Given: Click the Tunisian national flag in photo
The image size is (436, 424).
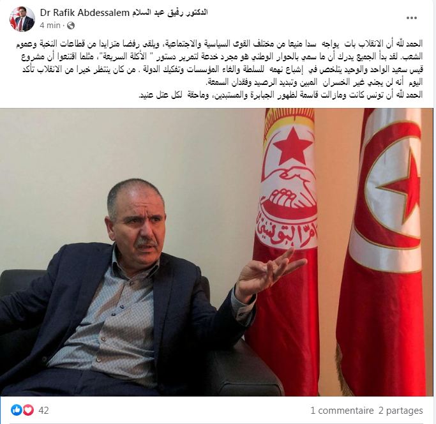Looking at the screenshot, I should pos(385,250).
